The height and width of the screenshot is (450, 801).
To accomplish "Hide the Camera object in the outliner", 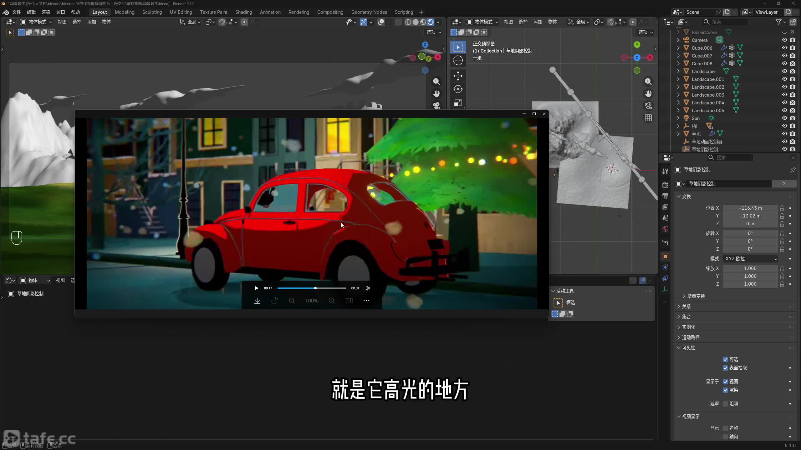I will (x=785, y=40).
